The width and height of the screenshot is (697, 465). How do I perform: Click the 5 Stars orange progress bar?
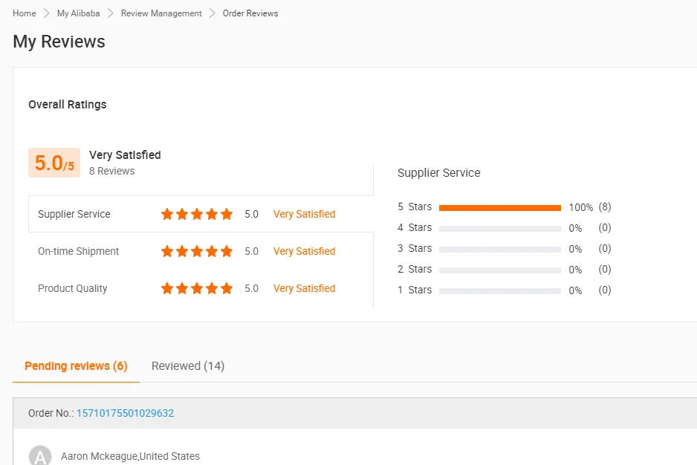[499, 207]
